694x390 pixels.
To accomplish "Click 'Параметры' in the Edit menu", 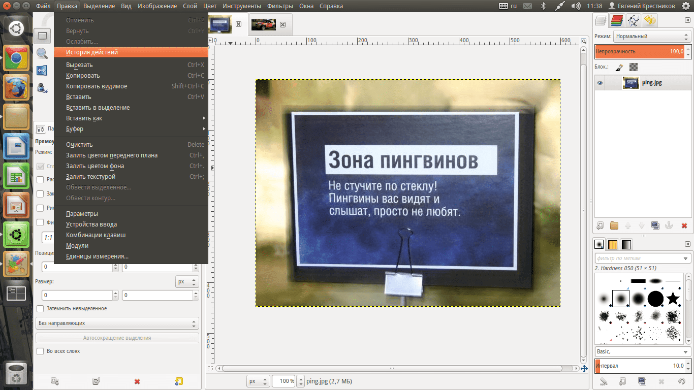I will point(82,213).
